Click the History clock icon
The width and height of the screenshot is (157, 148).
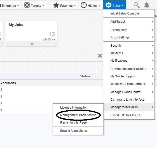click(83, 5)
